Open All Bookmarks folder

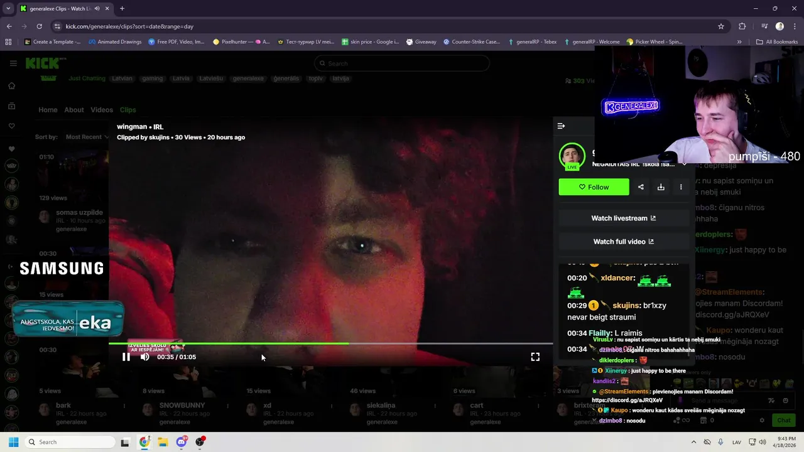(777, 42)
